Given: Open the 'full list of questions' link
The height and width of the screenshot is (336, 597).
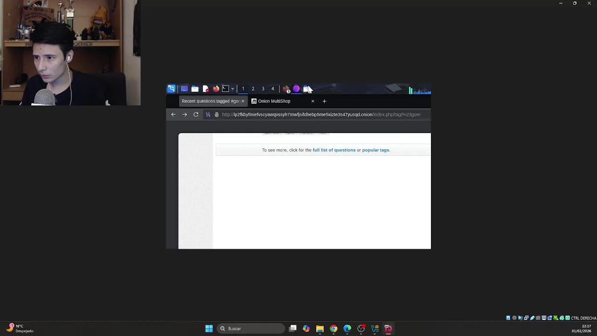Looking at the screenshot, I should pyautogui.click(x=334, y=150).
